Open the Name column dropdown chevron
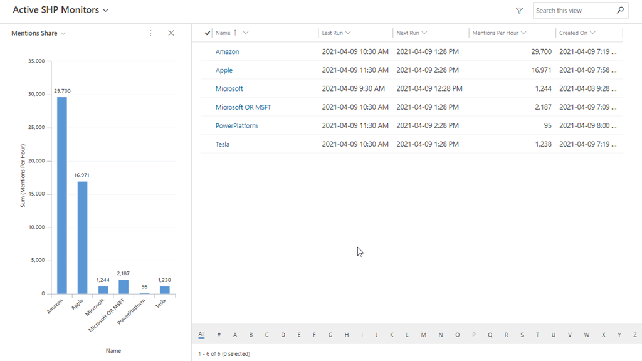Viewport: 642px width, 361px height. [246, 33]
